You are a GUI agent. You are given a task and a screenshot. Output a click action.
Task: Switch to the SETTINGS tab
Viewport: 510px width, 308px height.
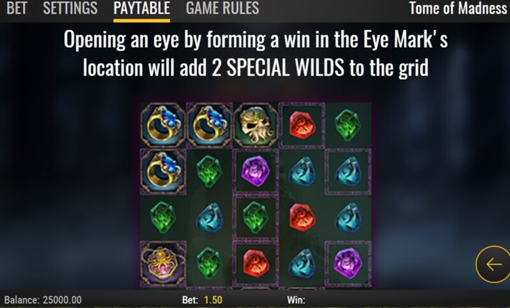(x=70, y=8)
